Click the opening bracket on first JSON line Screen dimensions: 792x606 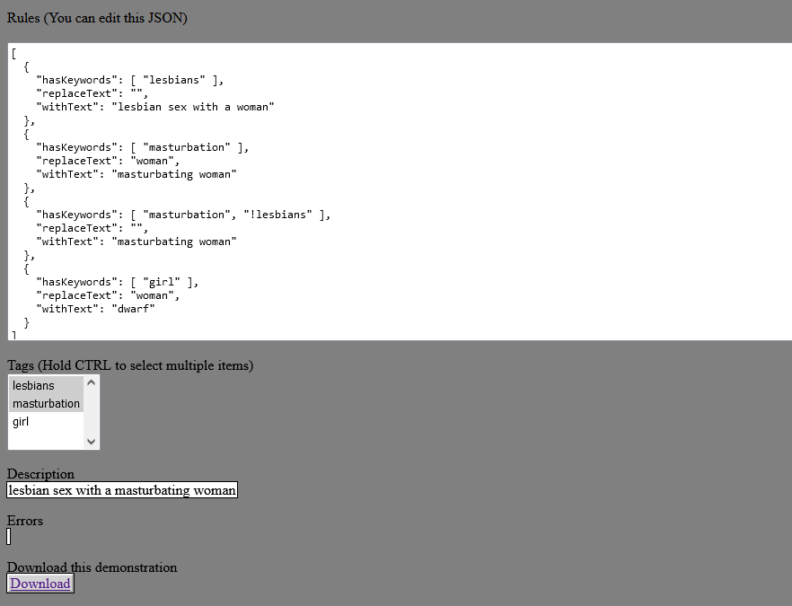(14, 53)
